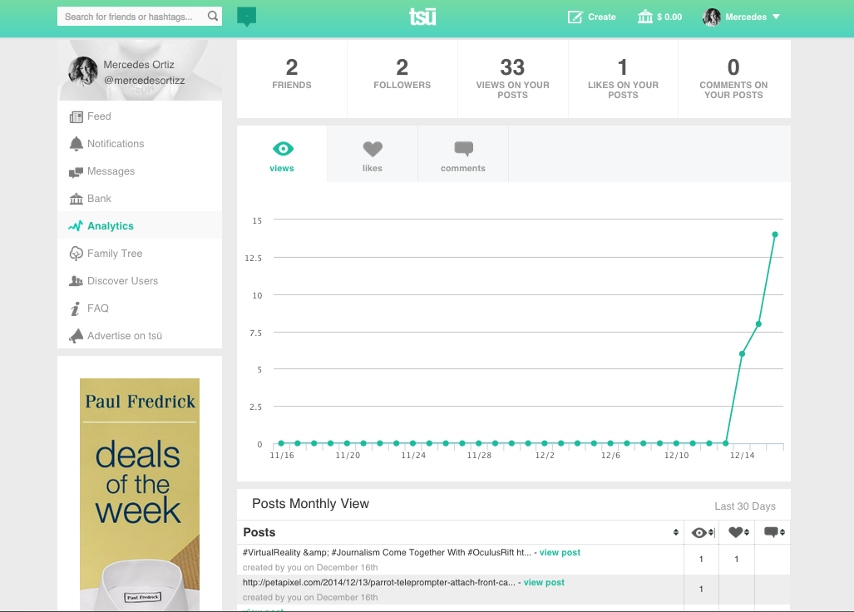Screen dimensions: 854x612
Task: Open view post for petapixel post
Action: (x=544, y=582)
